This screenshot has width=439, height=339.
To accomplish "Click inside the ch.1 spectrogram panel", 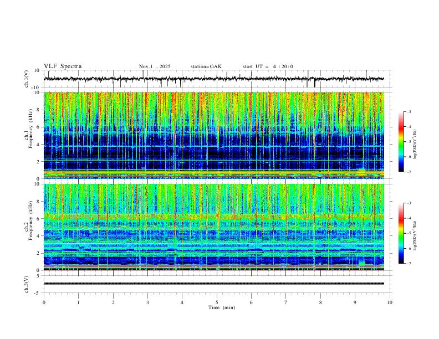I will (214, 135).
